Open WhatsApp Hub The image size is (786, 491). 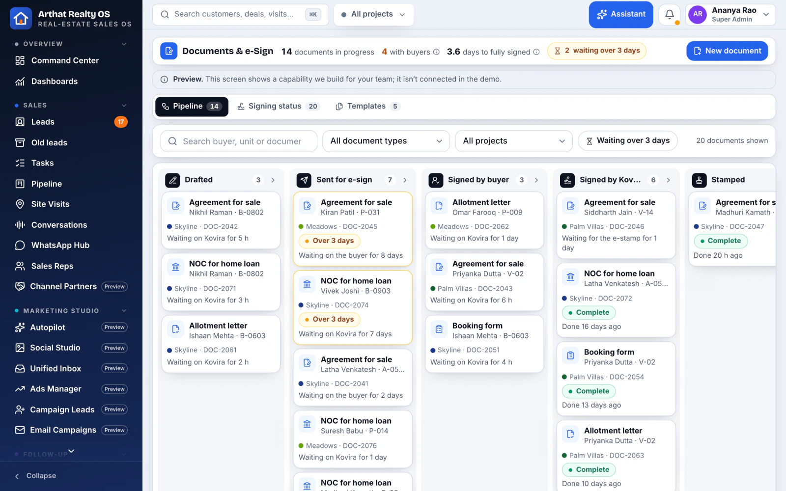click(71, 245)
